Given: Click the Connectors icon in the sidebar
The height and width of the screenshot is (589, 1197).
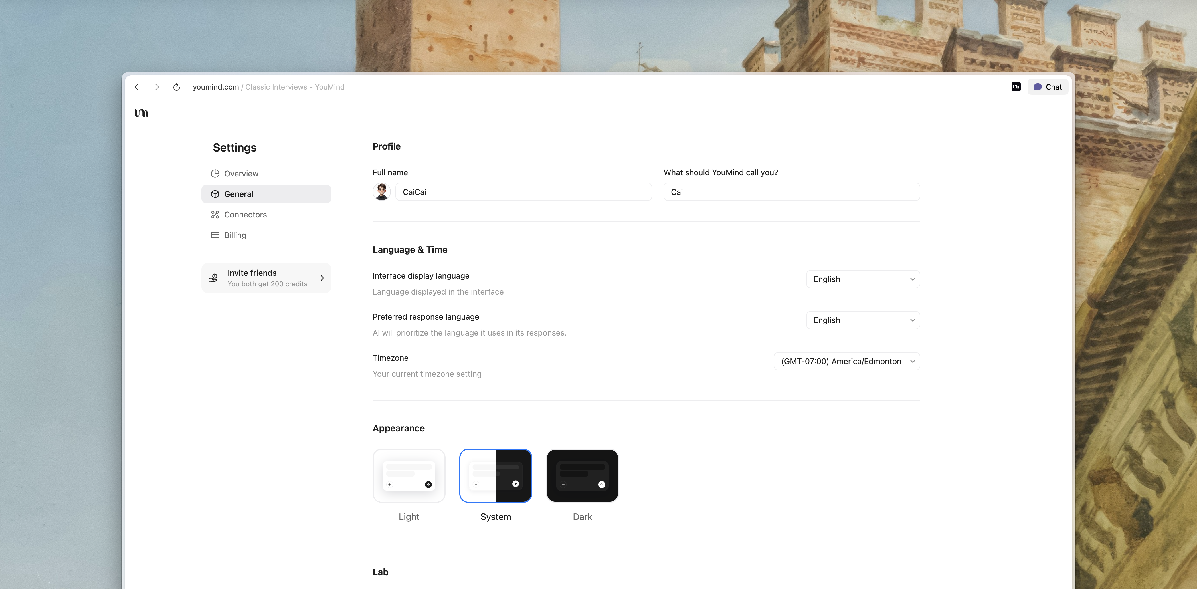Looking at the screenshot, I should tap(215, 214).
